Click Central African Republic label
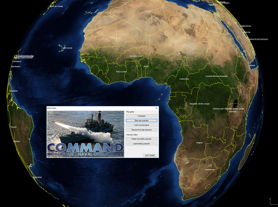The width and height of the screenshot is (278, 207). tap(216, 76)
